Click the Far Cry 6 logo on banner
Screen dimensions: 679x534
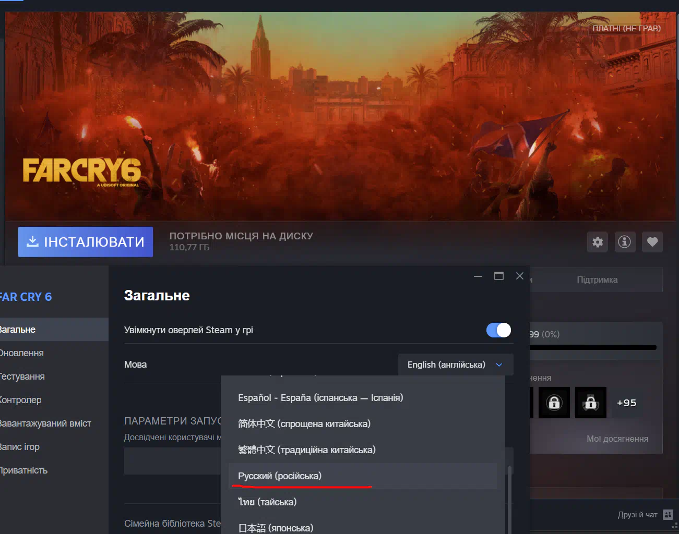tap(82, 172)
